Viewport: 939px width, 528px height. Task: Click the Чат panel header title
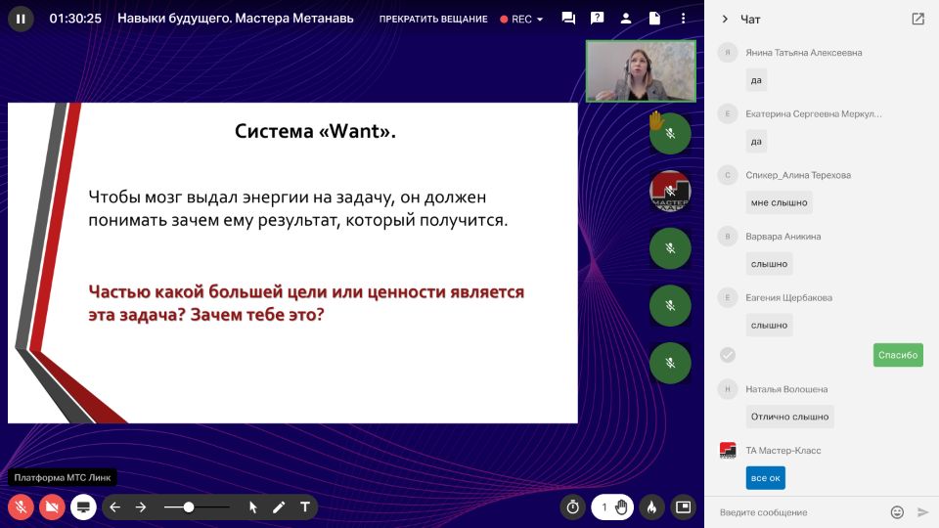coord(750,20)
